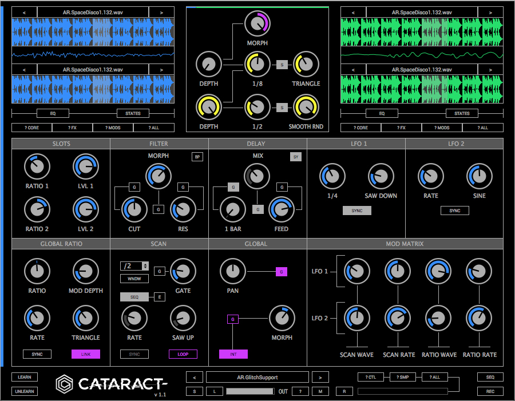
Task: Open the STATES tab under green slots
Action: [x=462, y=113]
